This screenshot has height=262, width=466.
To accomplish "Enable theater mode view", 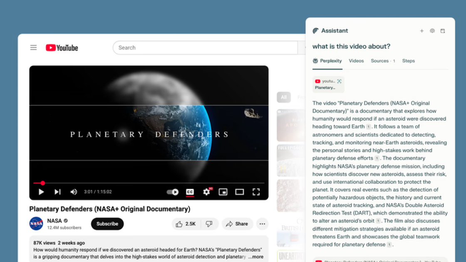I will (x=240, y=192).
